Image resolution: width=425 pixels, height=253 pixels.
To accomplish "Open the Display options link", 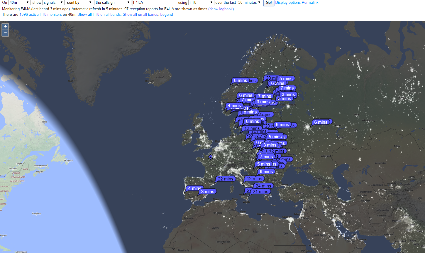I will (x=289, y=3).
